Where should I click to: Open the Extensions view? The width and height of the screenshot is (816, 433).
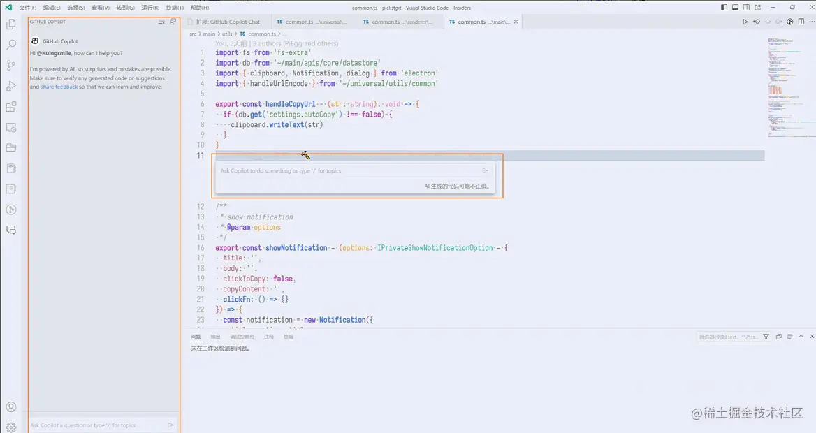[11, 107]
